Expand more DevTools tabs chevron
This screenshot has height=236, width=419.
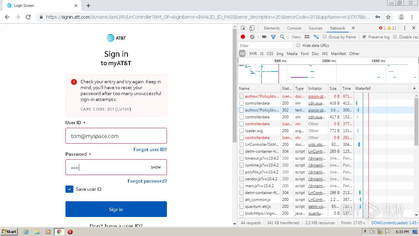[353, 28]
